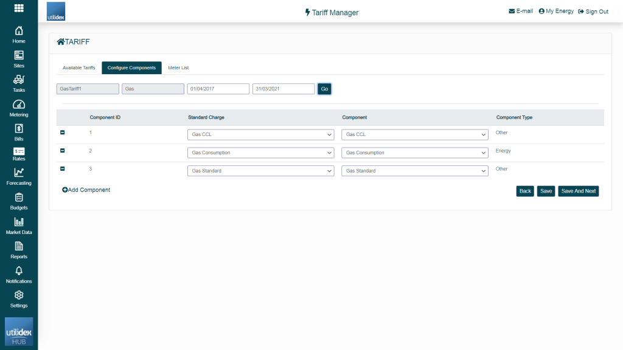
Task: Click minus icon beside component 3
Action: coord(63,169)
